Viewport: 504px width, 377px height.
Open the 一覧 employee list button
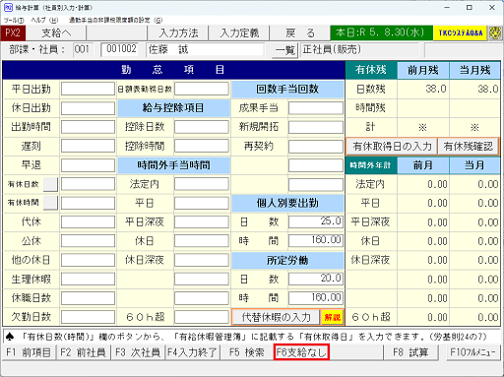(284, 50)
